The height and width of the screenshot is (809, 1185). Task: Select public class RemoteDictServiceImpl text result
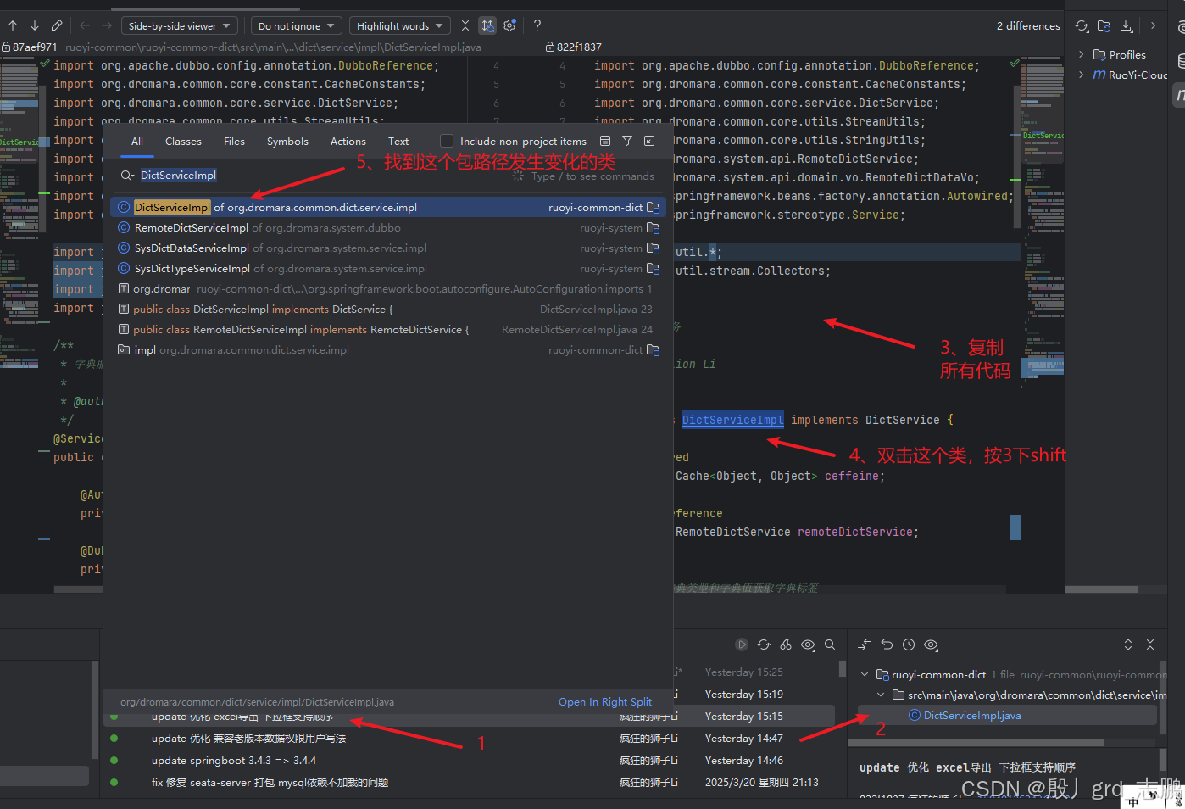388,329
